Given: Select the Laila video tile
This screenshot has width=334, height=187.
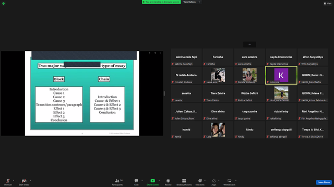Looking at the screenshot, I should [x=218, y=130].
